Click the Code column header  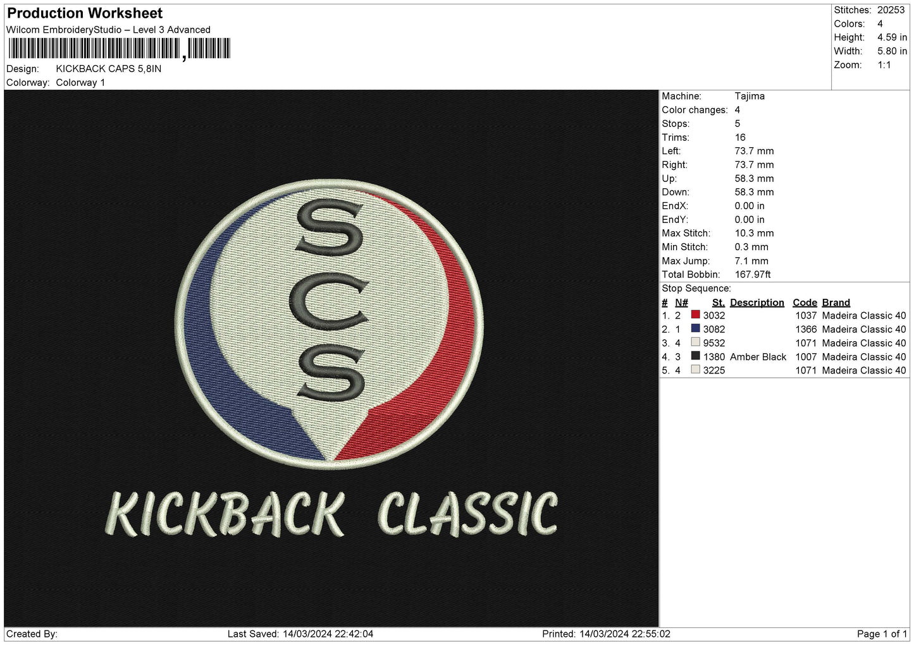tap(805, 303)
